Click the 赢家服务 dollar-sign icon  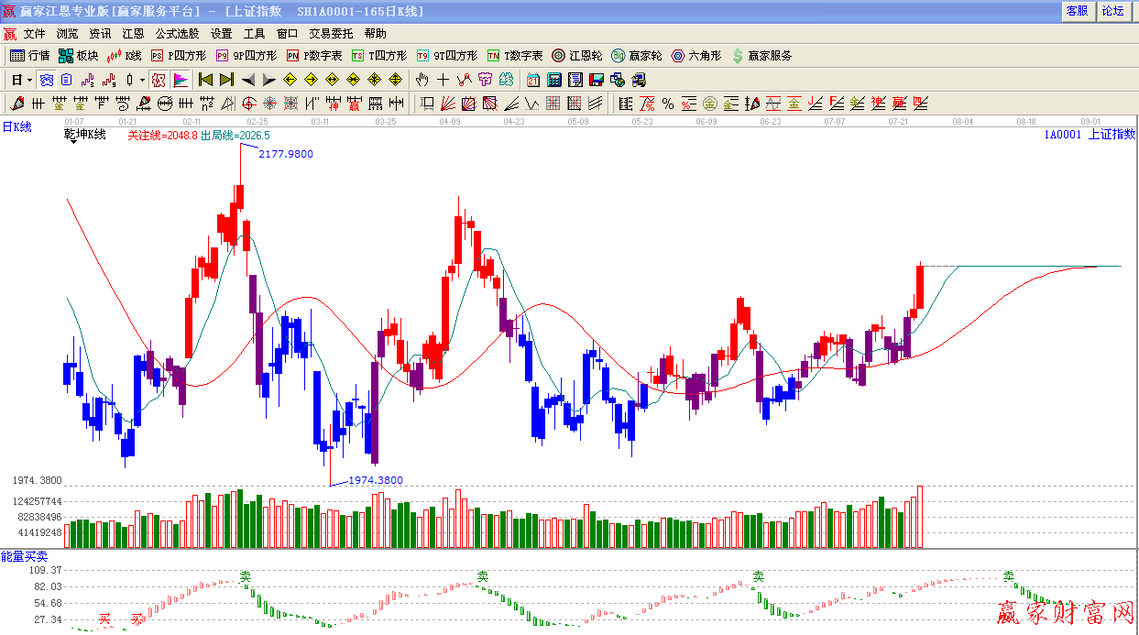(x=761, y=56)
